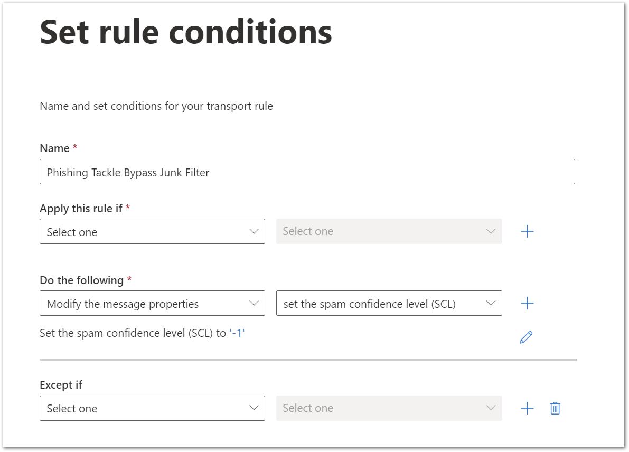Add another exception in the Except if row
629x452 pixels.
(x=527, y=408)
